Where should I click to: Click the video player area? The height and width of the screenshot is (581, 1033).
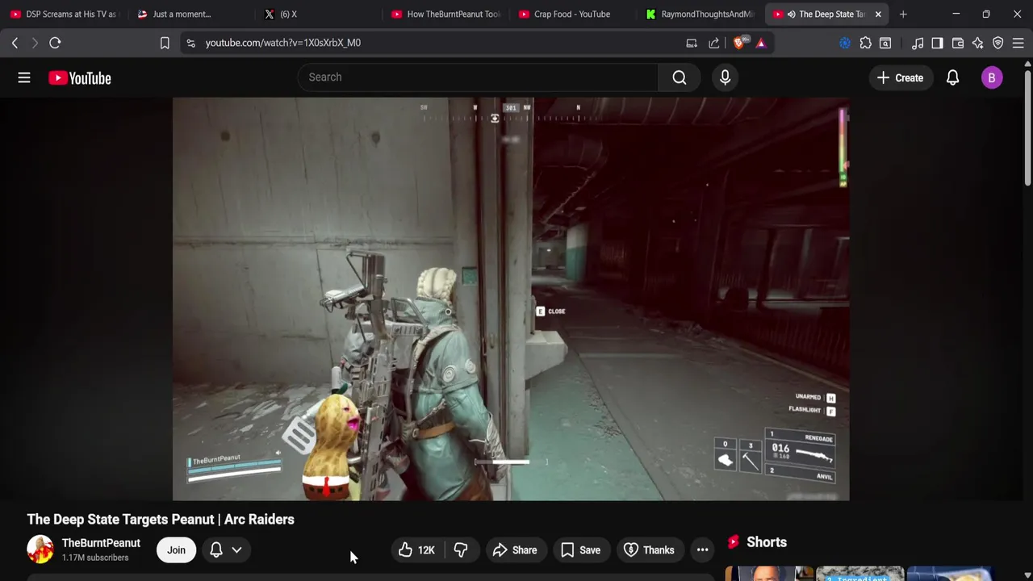point(511,299)
